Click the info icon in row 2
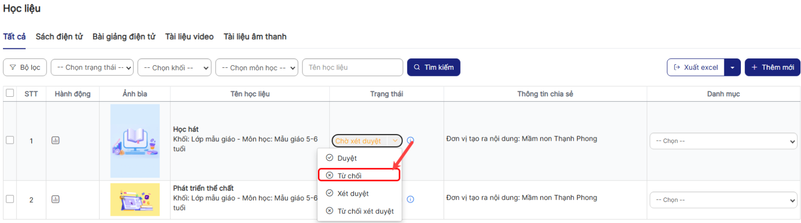Screen dimensions: 801x223 tap(411, 200)
